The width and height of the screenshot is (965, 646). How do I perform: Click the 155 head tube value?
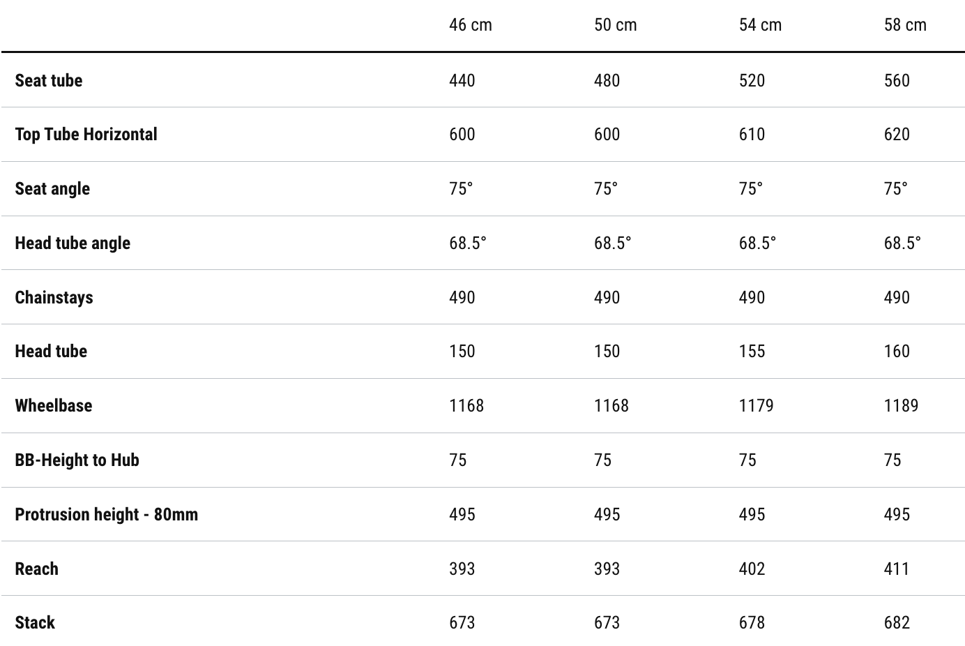(x=752, y=351)
